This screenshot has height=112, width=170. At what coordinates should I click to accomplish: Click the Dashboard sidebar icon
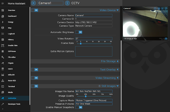click(3, 16)
